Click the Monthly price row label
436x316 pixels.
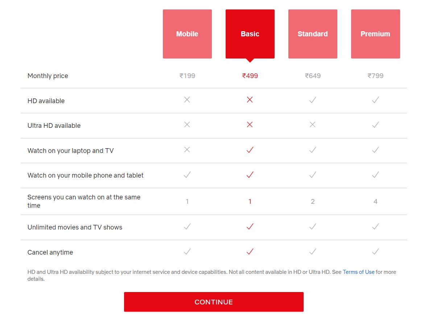click(48, 76)
